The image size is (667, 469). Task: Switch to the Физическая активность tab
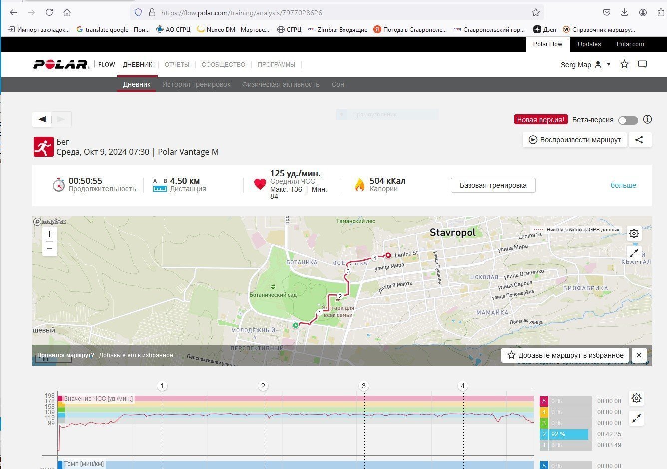(281, 84)
